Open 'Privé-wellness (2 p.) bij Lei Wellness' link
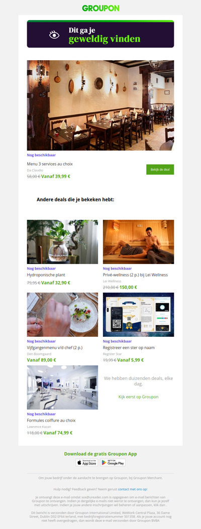Viewport: 201px width, 529px height. click(136, 275)
